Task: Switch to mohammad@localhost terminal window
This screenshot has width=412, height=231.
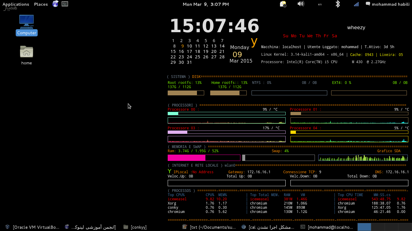Action: [327, 227]
